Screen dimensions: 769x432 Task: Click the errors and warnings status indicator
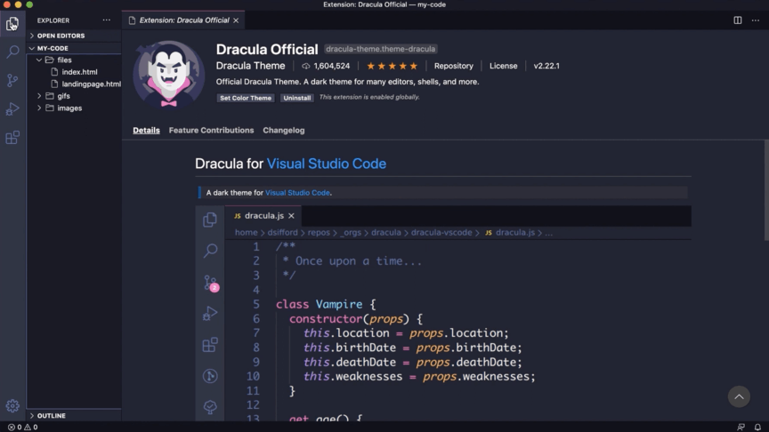tap(22, 427)
